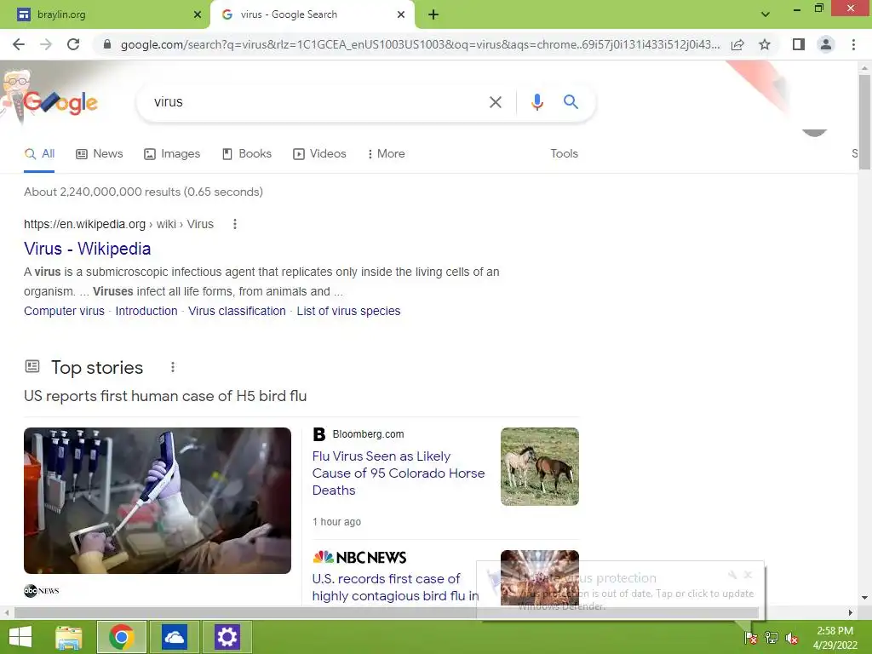Open the tab search chevron

[x=766, y=14]
